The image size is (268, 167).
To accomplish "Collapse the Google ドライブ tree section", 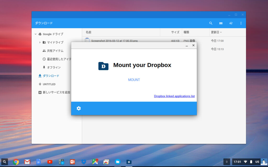I will point(36,34).
